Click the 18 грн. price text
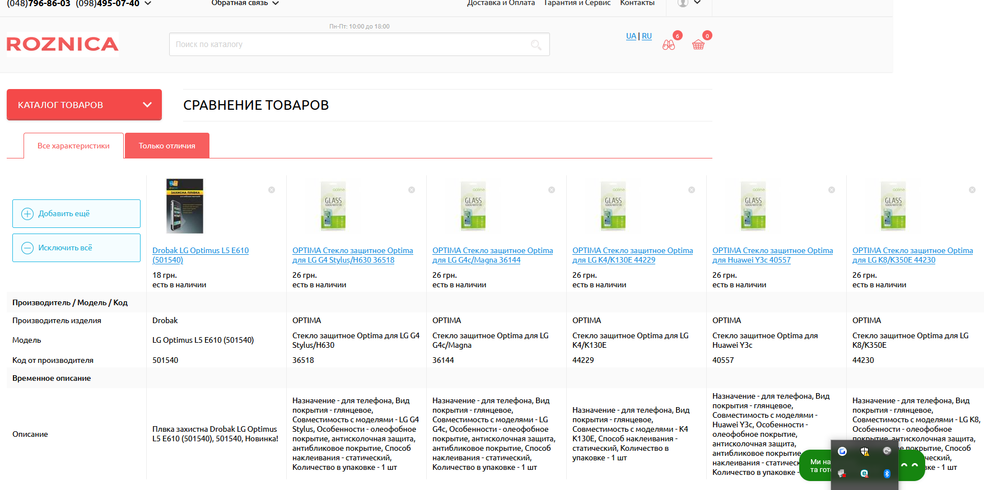The width and height of the screenshot is (984, 490). coord(165,275)
